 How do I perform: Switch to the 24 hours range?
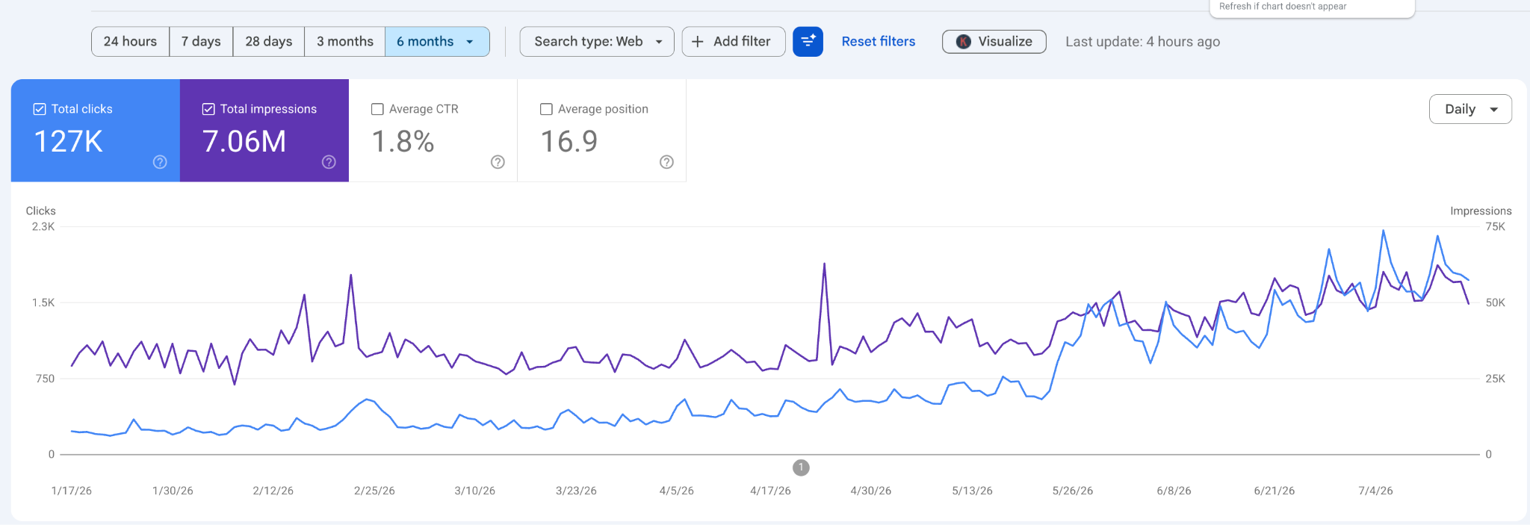click(x=131, y=42)
